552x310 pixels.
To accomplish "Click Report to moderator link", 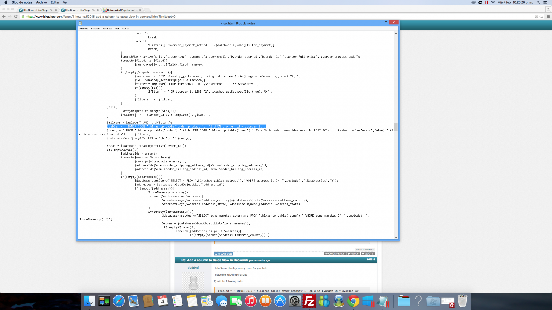I will click(365, 249).
